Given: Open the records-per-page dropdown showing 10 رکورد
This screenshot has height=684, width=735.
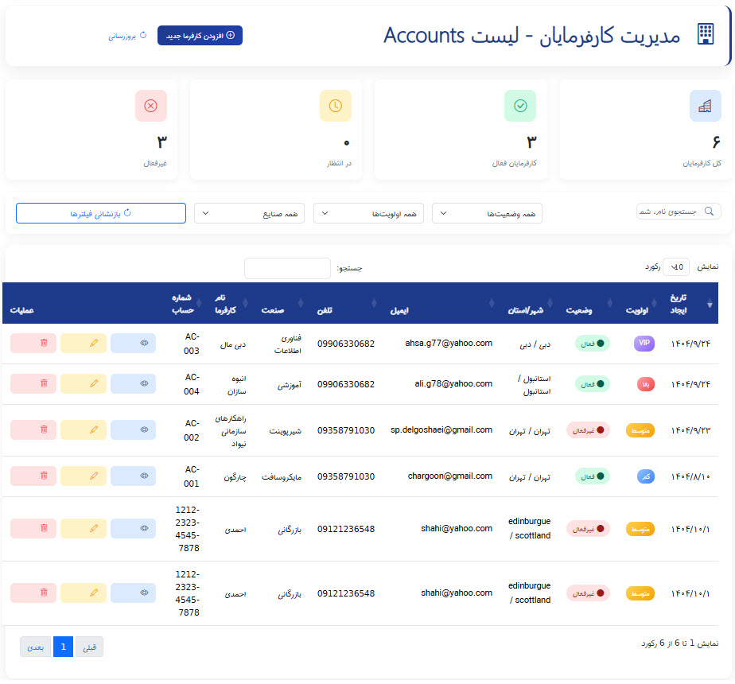Looking at the screenshot, I should [x=675, y=267].
